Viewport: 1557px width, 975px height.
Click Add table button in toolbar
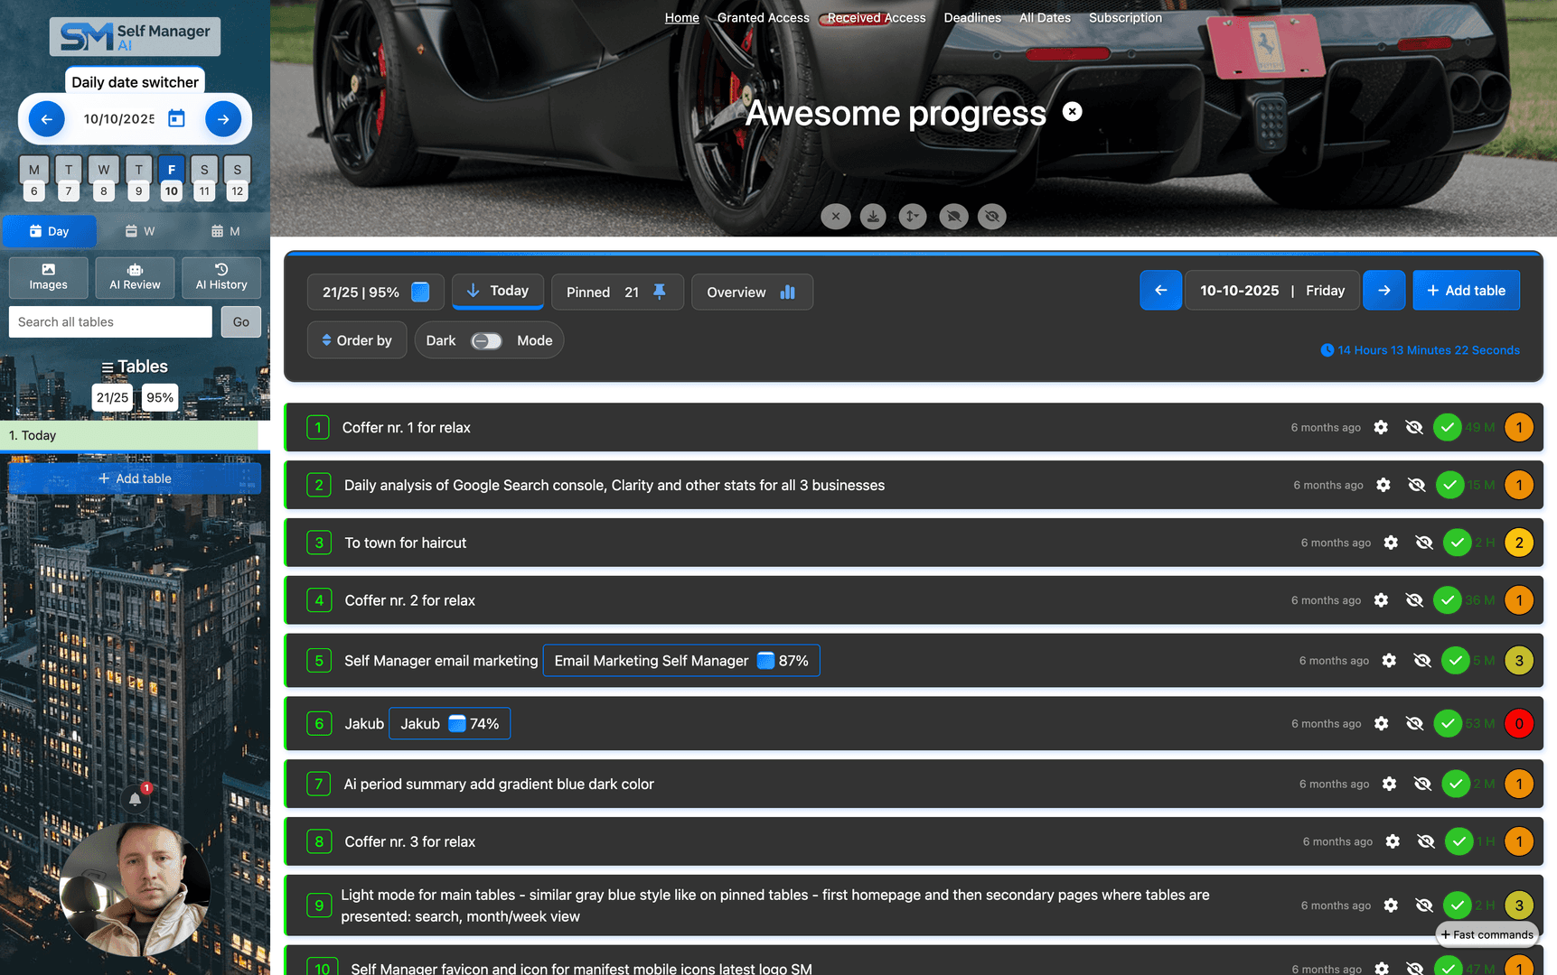[1466, 291]
